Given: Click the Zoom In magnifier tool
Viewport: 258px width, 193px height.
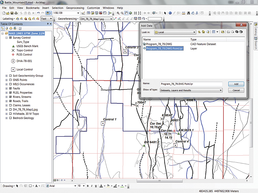Looking at the screenshot, I should pyautogui.click(x=118, y=13).
